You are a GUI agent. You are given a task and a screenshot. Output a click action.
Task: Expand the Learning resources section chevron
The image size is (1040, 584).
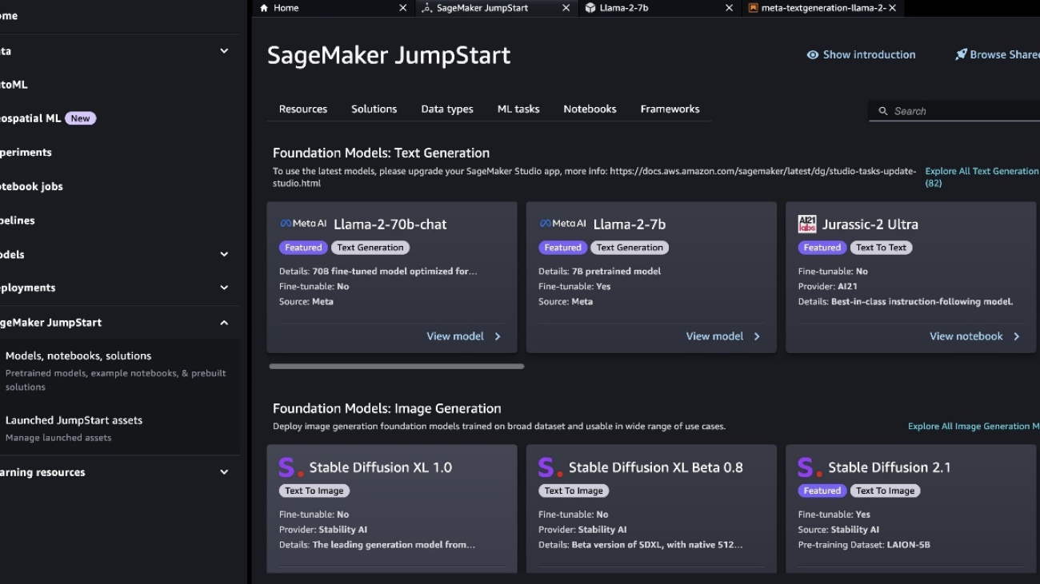[224, 472]
